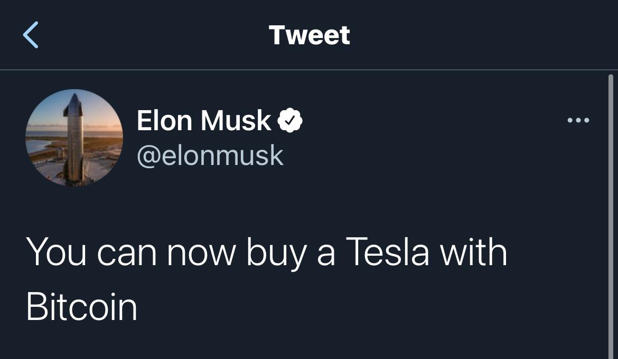
Task: Open Elon Musk's rocket profile picture
Action: pos(74,138)
